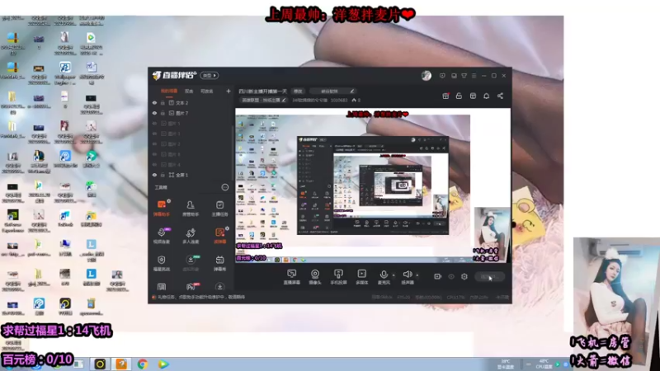Hide the 图片 7 layer

point(154,113)
